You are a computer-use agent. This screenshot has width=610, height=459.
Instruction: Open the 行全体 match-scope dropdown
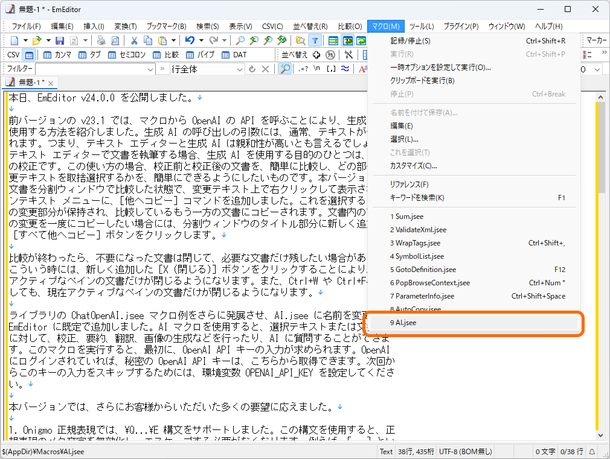(x=240, y=69)
